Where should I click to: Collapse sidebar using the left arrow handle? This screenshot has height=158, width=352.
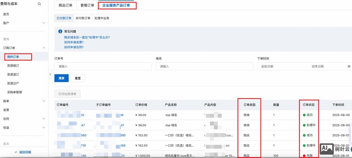50,74
